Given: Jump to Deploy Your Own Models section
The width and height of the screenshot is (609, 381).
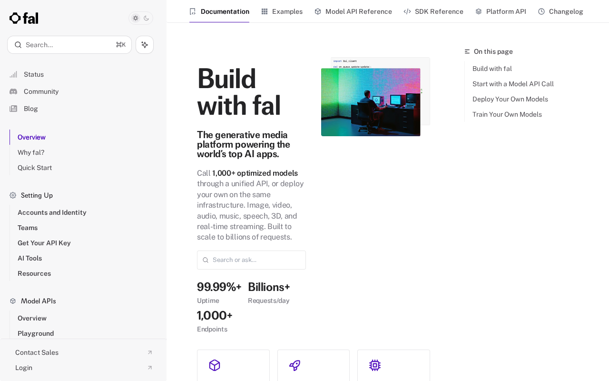Looking at the screenshot, I should (x=510, y=99).
